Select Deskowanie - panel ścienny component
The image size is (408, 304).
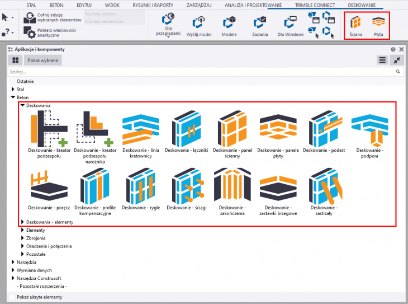point(232,128)
